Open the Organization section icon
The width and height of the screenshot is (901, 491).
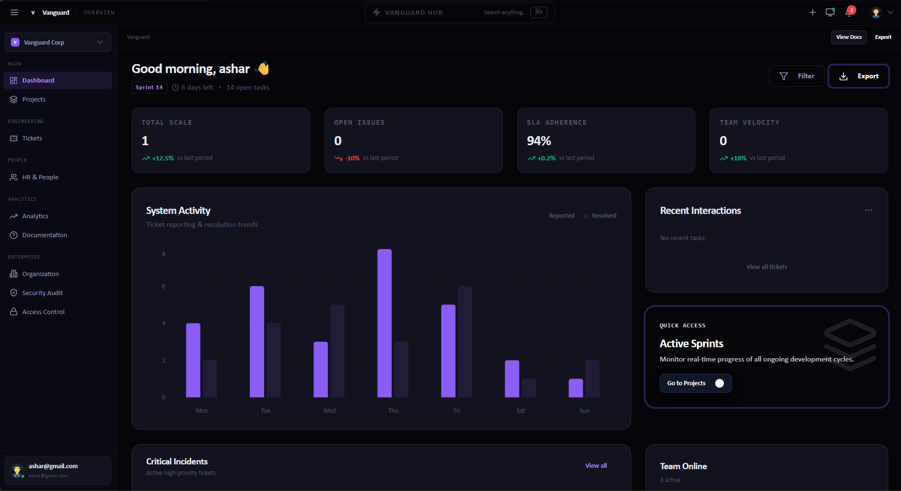pos(13,274)
